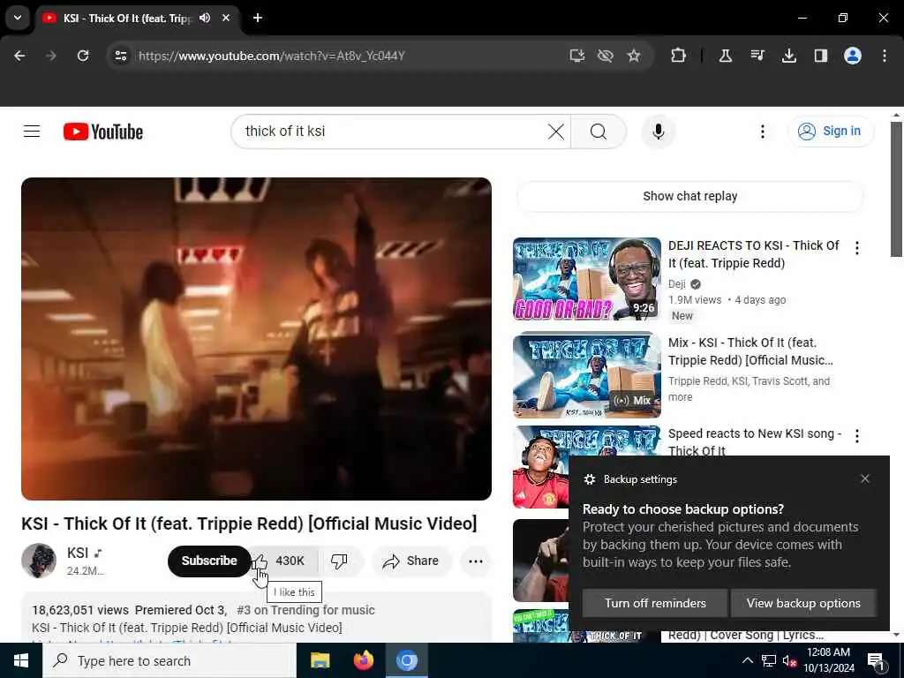Open options menu for Speed reacts video
The height and width of the screenshot is (678, 904).
[x=856, y=436]
